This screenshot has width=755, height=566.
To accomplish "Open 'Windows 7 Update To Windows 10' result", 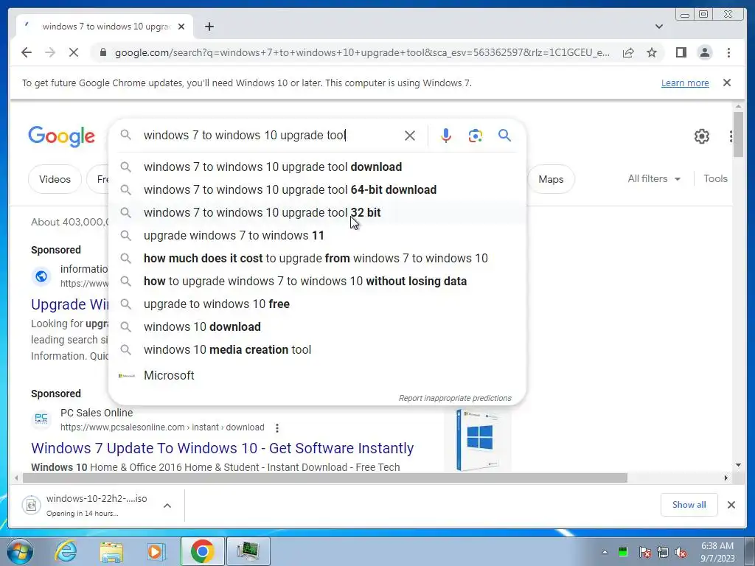I will [x=222, y=448].
